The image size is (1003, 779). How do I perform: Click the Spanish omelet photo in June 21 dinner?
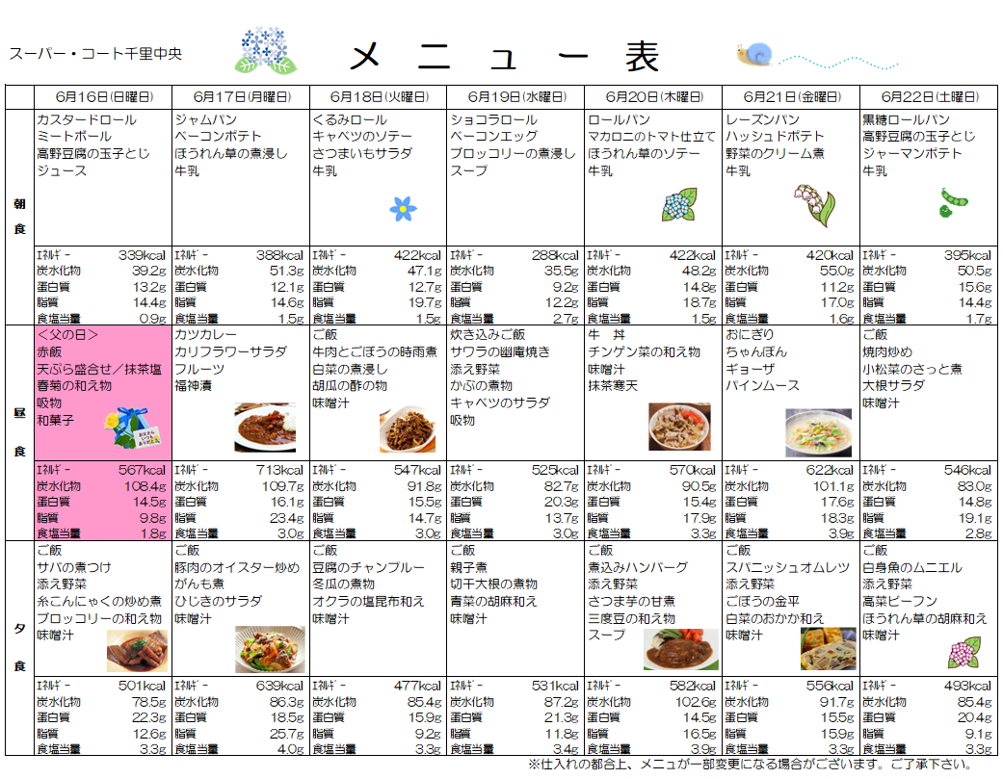(828, 649)
